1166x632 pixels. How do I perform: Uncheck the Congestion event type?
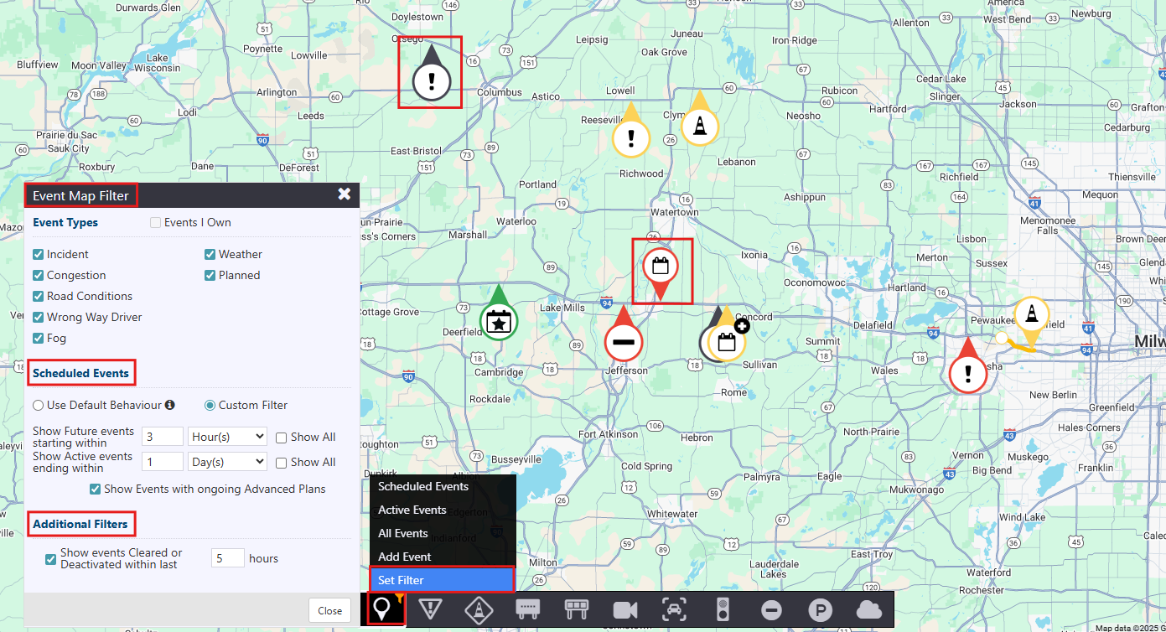tap(39, 276)
